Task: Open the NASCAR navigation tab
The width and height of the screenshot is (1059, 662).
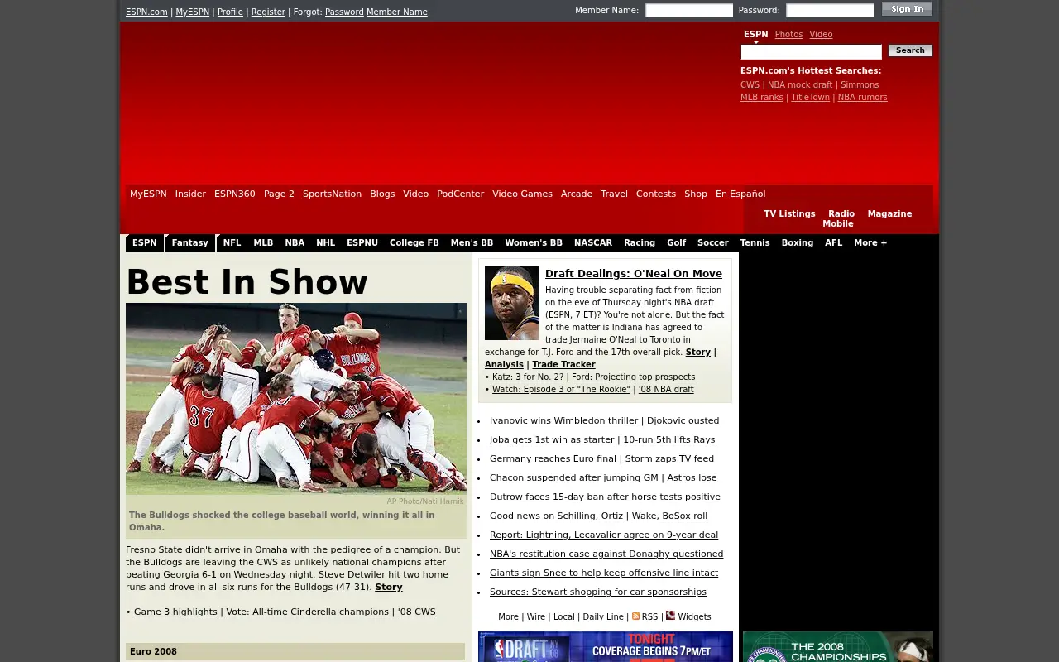Action: 593,243
